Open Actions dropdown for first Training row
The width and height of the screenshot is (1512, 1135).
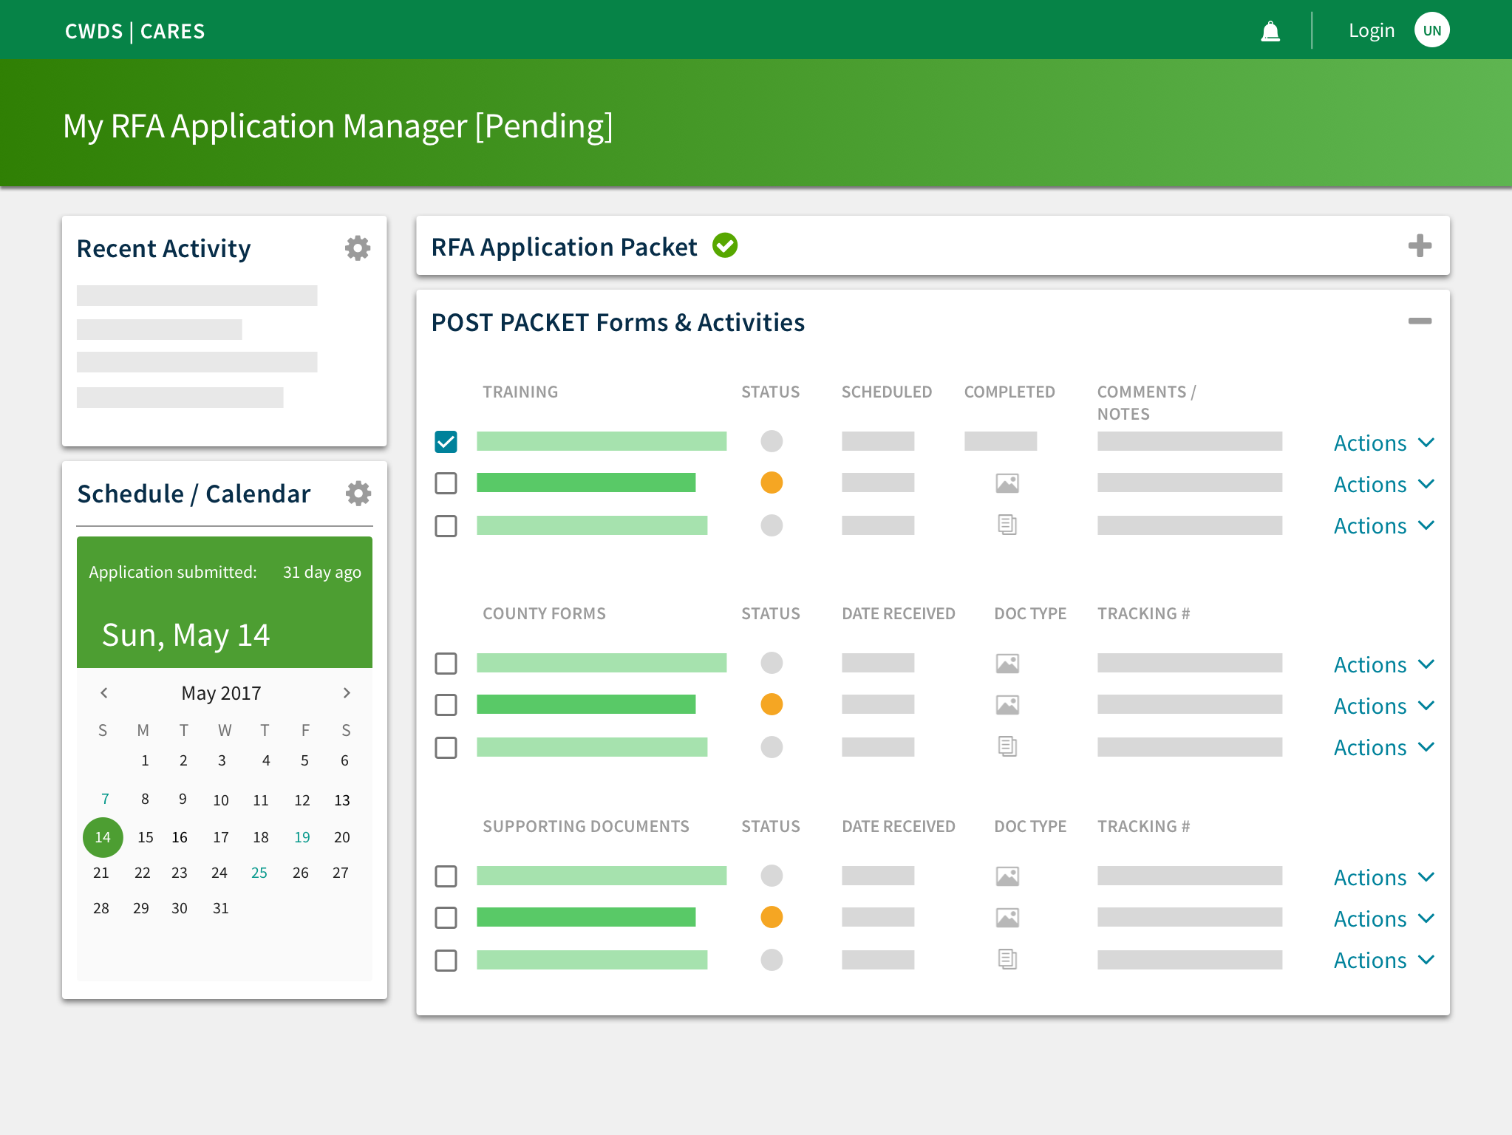1383,443
